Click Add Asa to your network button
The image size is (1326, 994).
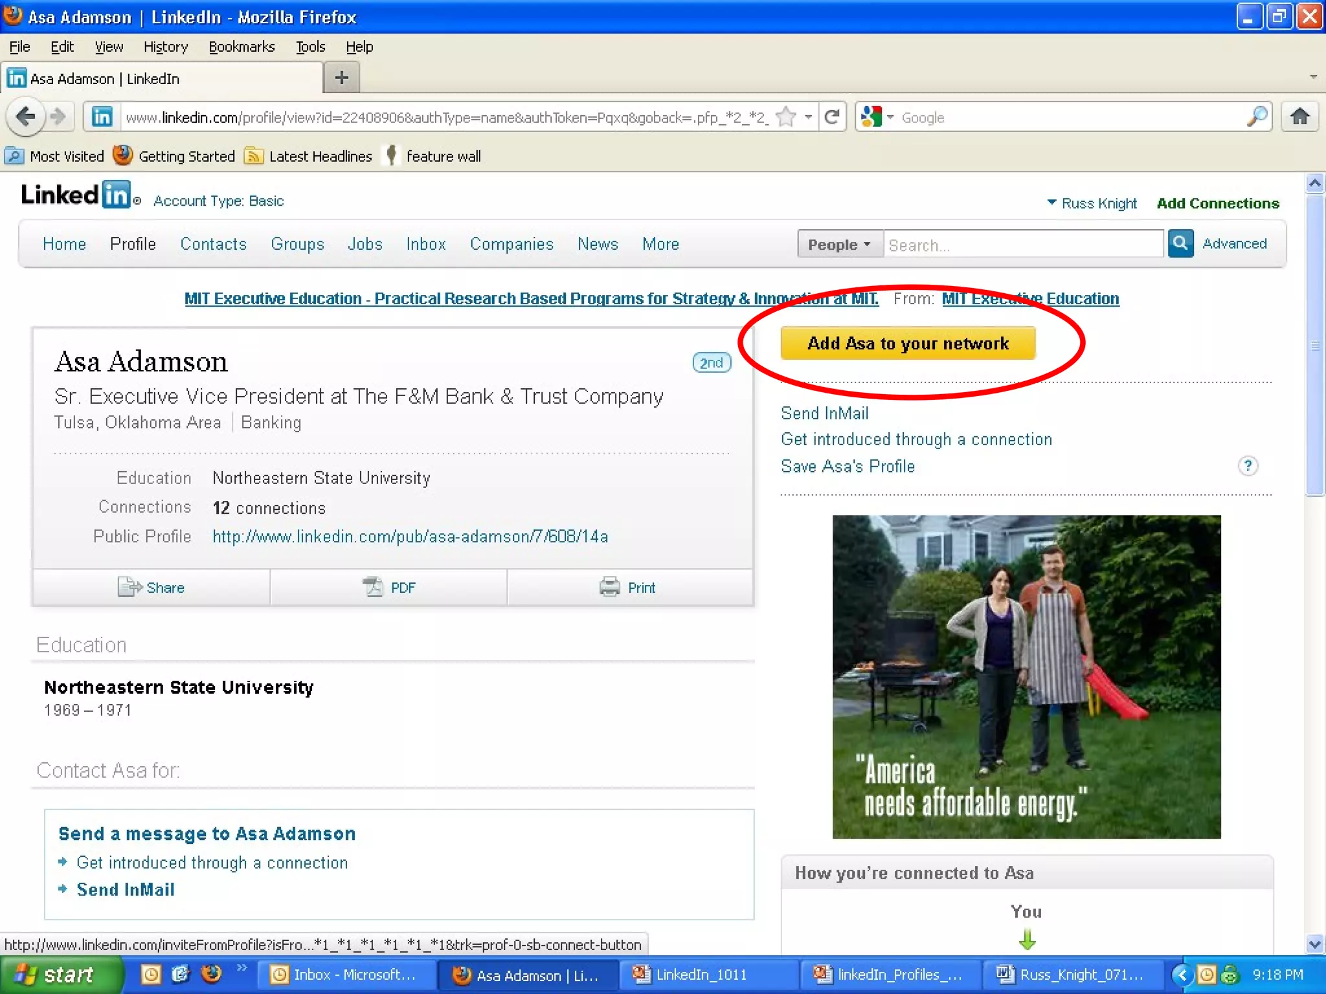click(x=908, y=343)
